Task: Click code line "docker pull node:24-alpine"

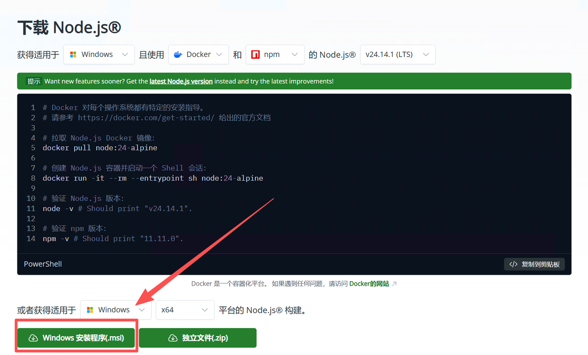Action: tap(100, 148)
